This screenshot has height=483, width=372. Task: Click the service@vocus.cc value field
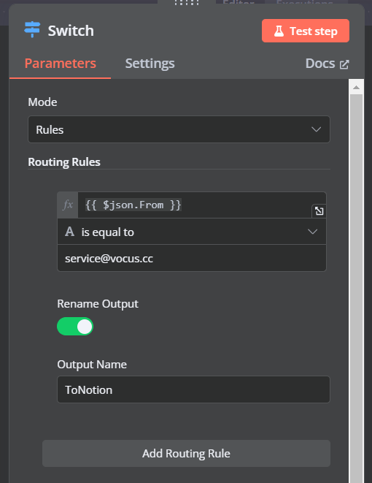(192, 258)
